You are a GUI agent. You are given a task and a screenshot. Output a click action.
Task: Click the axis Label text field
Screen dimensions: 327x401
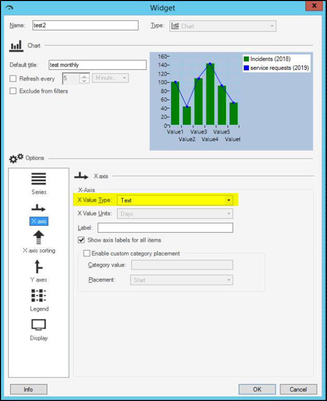click(165, 227)
